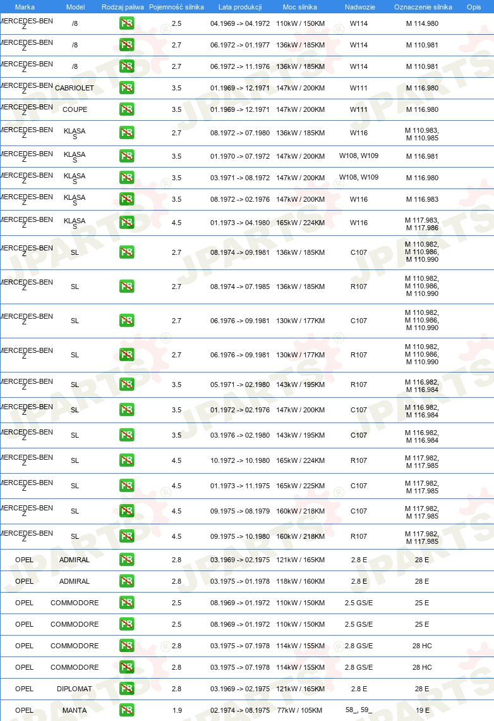Click the Model column header
The width and height of the screenshot is (494, 721).
click(x=75, y=7)
